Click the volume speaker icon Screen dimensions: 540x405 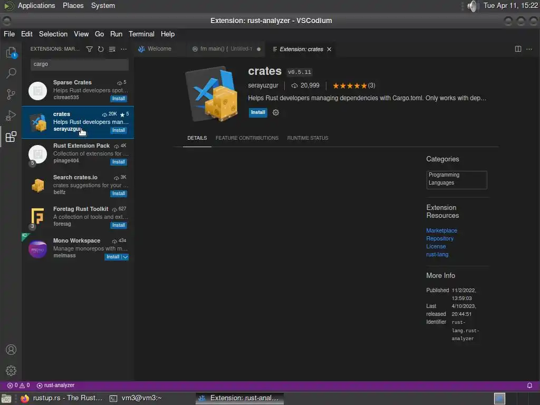point(473,6)
